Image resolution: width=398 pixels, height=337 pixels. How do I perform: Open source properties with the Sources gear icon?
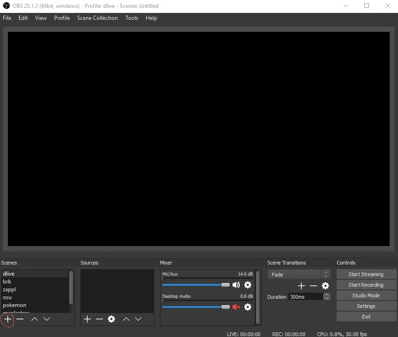[x=111, y=319]
